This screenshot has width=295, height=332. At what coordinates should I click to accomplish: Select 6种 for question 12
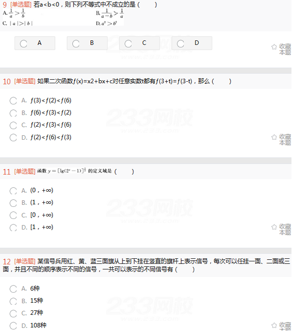pos(13,290)
